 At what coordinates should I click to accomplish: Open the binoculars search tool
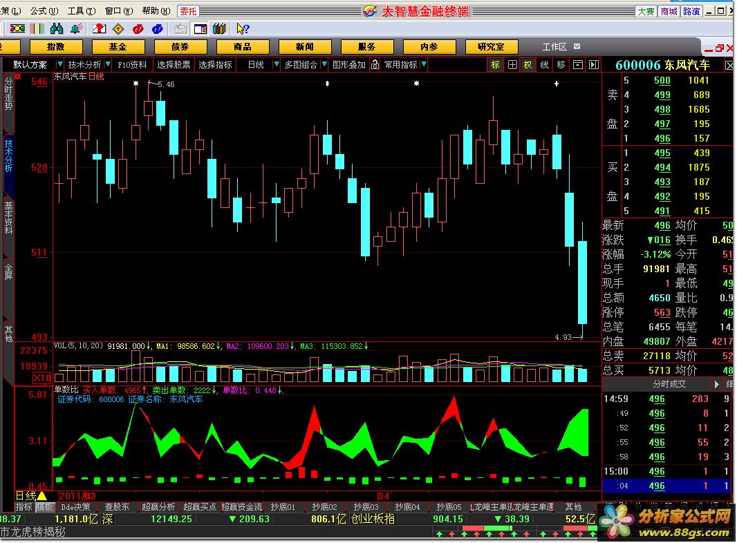57,29
